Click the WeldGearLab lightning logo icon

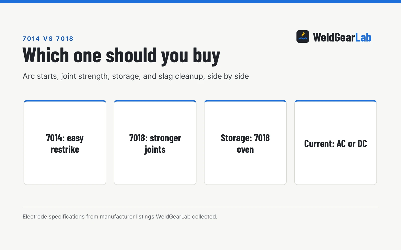[303, 36]
